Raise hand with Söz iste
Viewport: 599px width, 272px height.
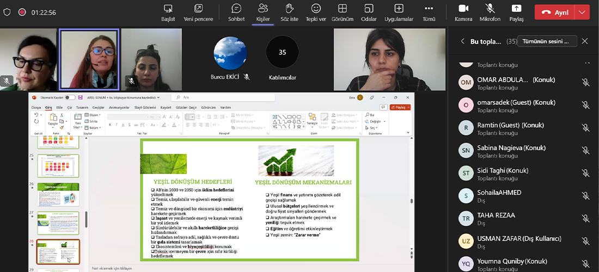[289, 13]
